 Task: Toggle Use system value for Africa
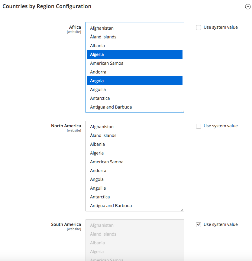point(199,28)
